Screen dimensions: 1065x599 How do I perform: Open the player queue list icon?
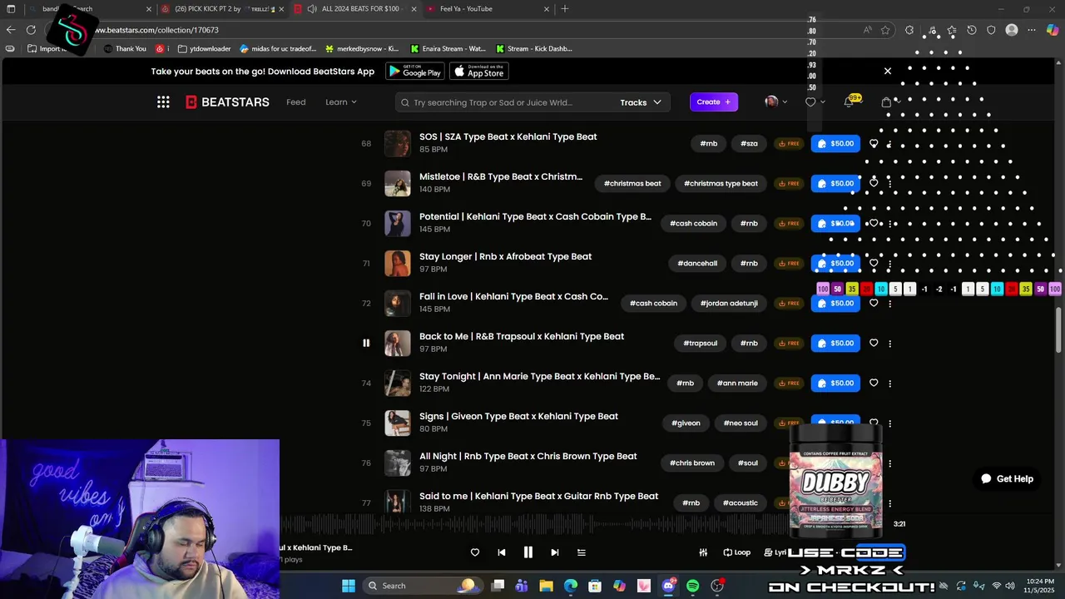point(581,552)
